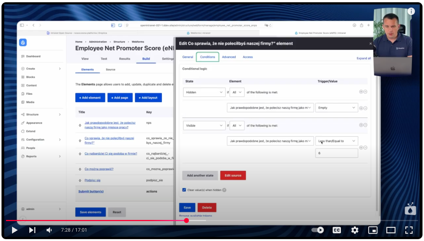
Task: Open the 'Co najbardziej Ci się podoba' element
Action: 111,154
